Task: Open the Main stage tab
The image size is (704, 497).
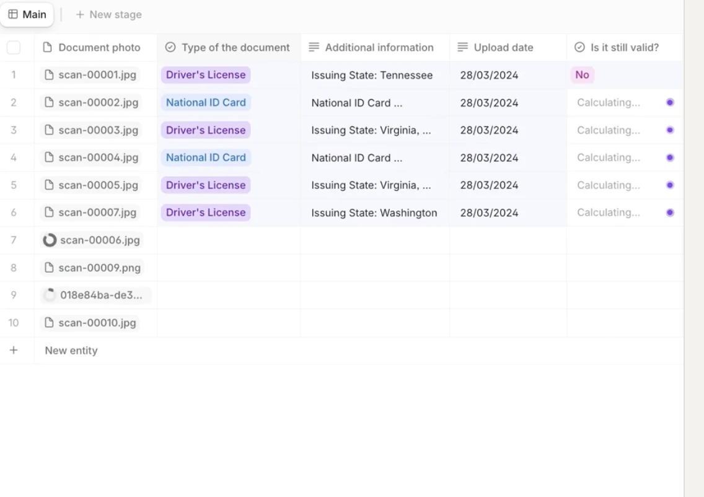Action: coord(27,14)
